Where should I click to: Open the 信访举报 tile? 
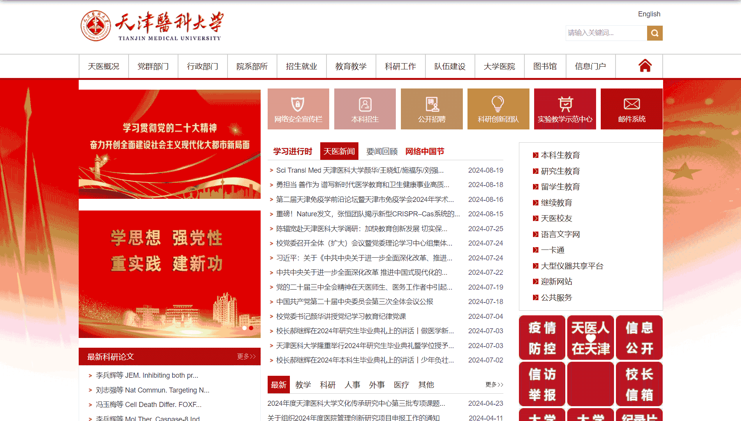(x=542, y=384)
